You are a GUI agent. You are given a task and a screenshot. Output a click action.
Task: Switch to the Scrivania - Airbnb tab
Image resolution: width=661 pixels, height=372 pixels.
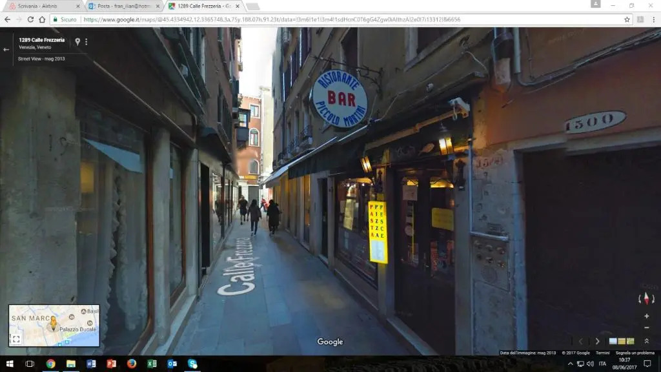42,6
